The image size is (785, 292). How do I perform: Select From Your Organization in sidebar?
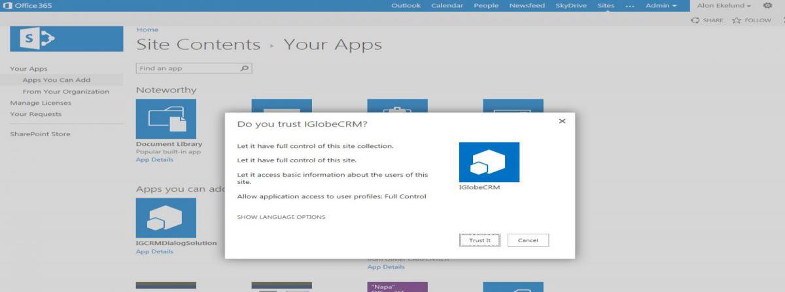[65, 92]
